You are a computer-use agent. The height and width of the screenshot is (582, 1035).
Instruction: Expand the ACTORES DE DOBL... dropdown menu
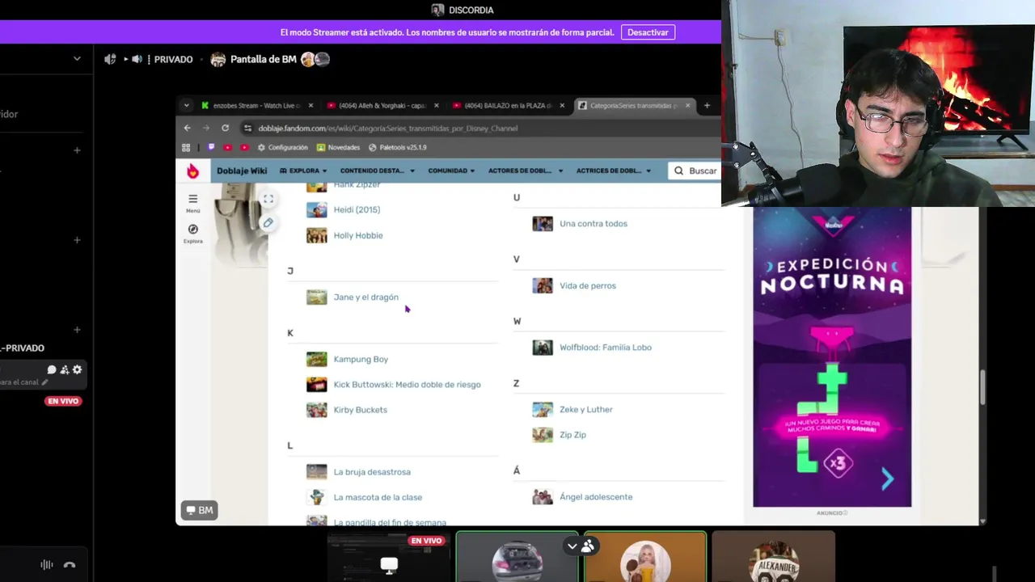526,171
